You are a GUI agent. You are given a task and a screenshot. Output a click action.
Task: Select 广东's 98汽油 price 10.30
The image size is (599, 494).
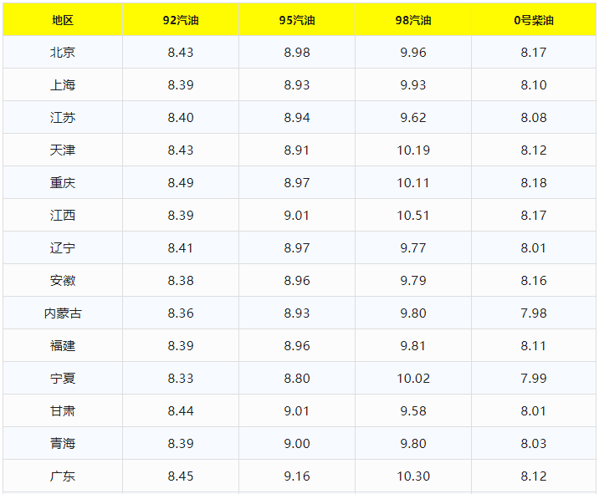pos(413,476)
